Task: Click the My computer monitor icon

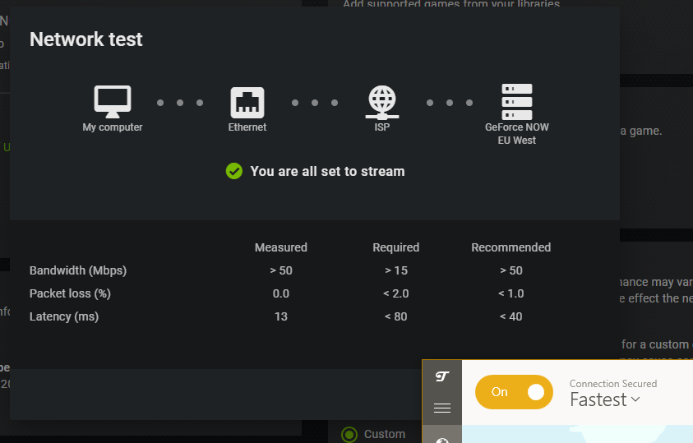Action: 112,101
